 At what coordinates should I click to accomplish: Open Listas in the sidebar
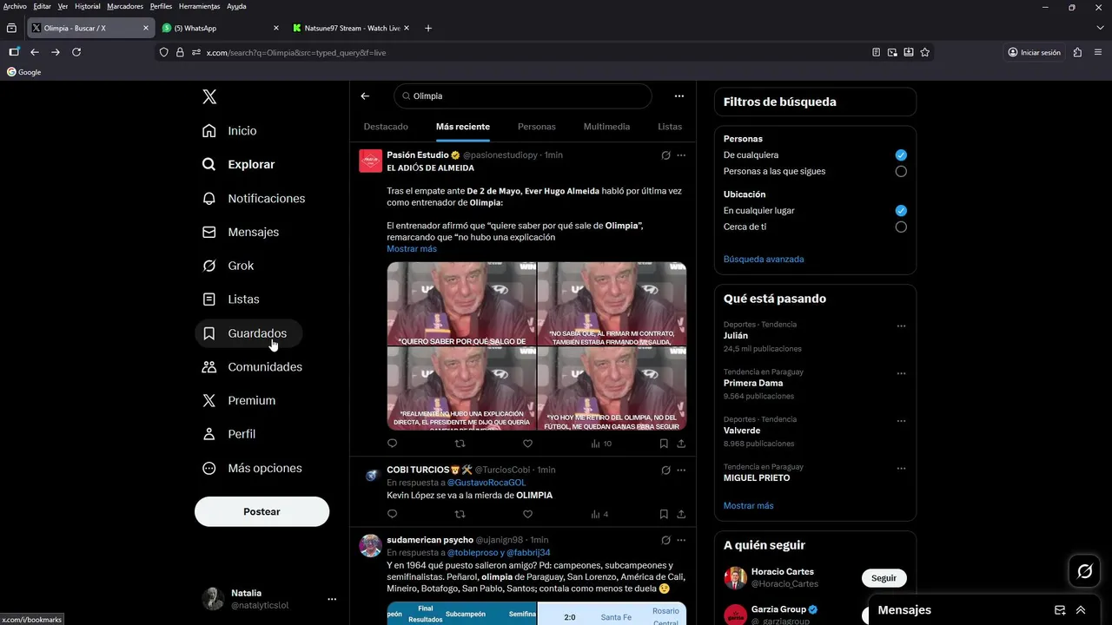(231, 299)
